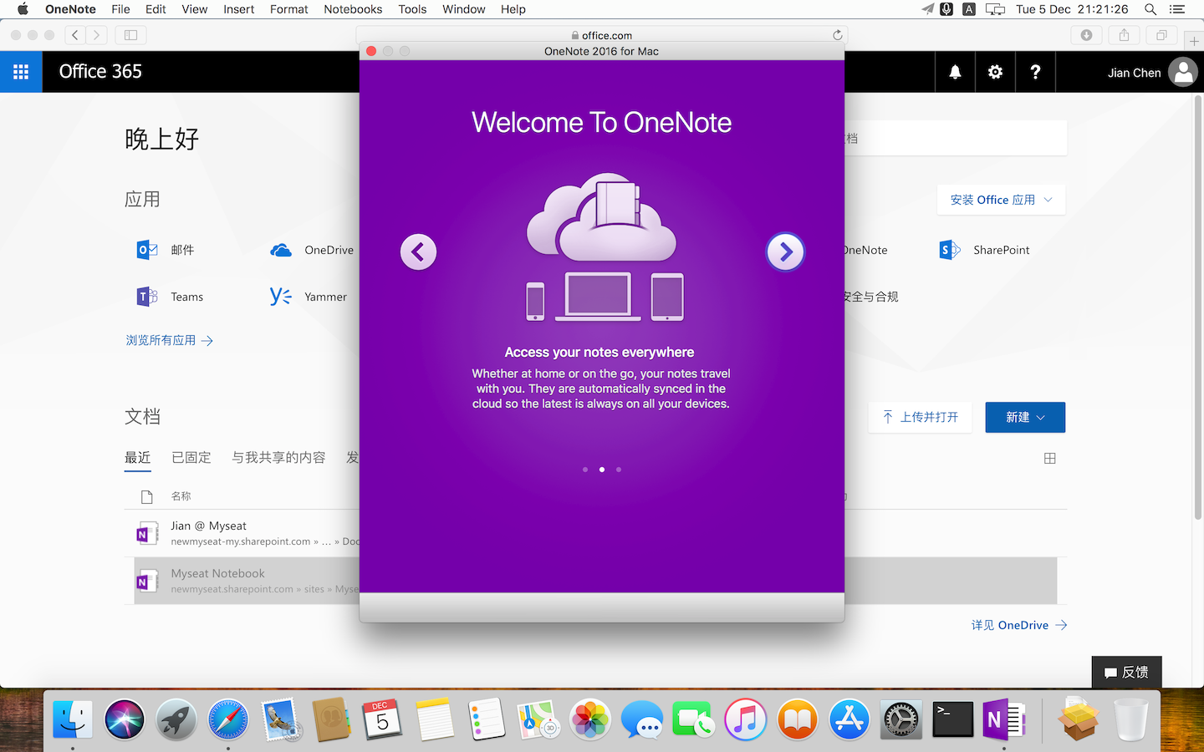
Task: Open the Insert menu
Action: (x=238, y=9)
